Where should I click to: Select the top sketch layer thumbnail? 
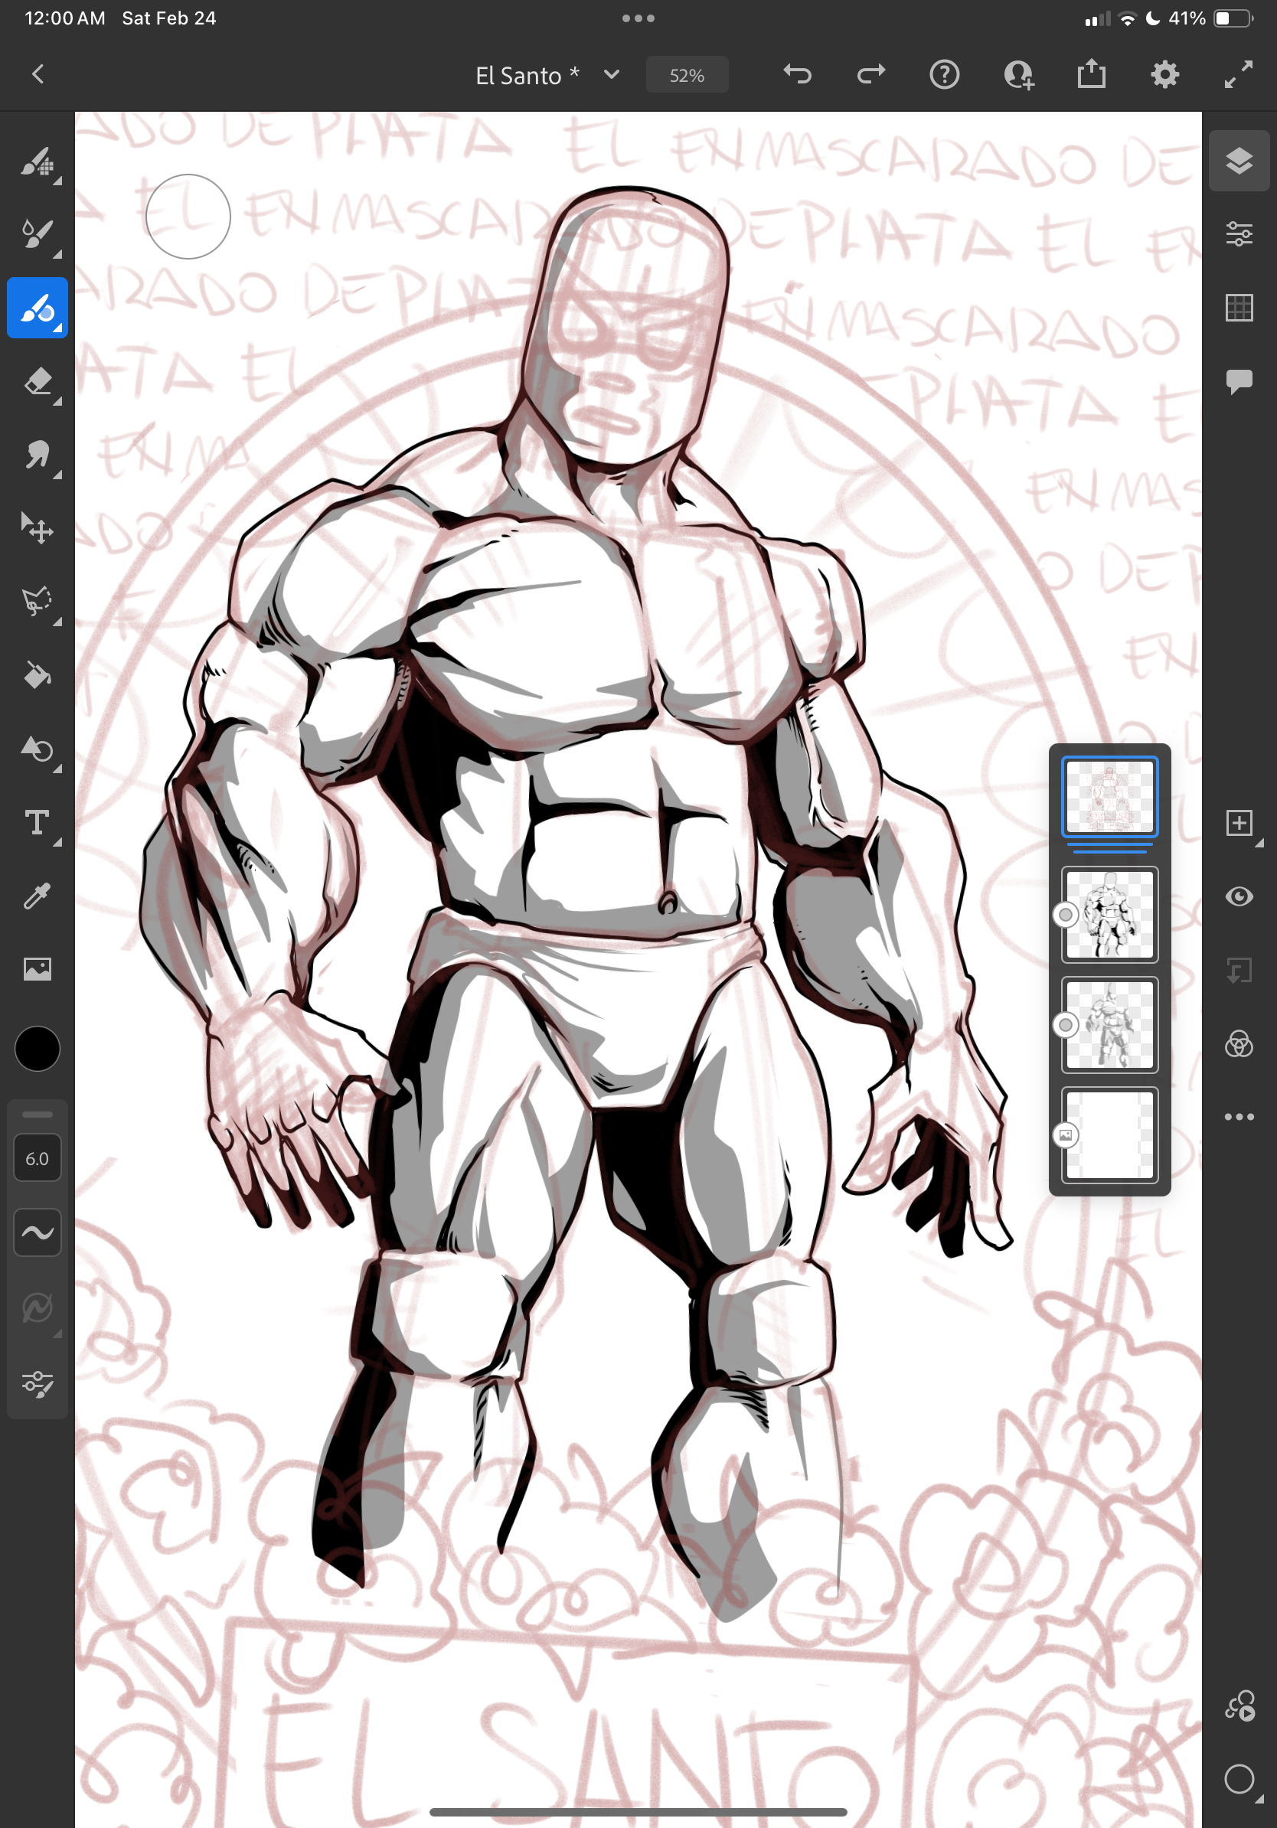click(x=1109, y=797)
